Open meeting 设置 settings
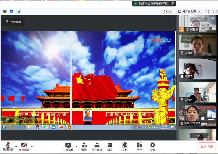218x154 pixels. point(153,147)
